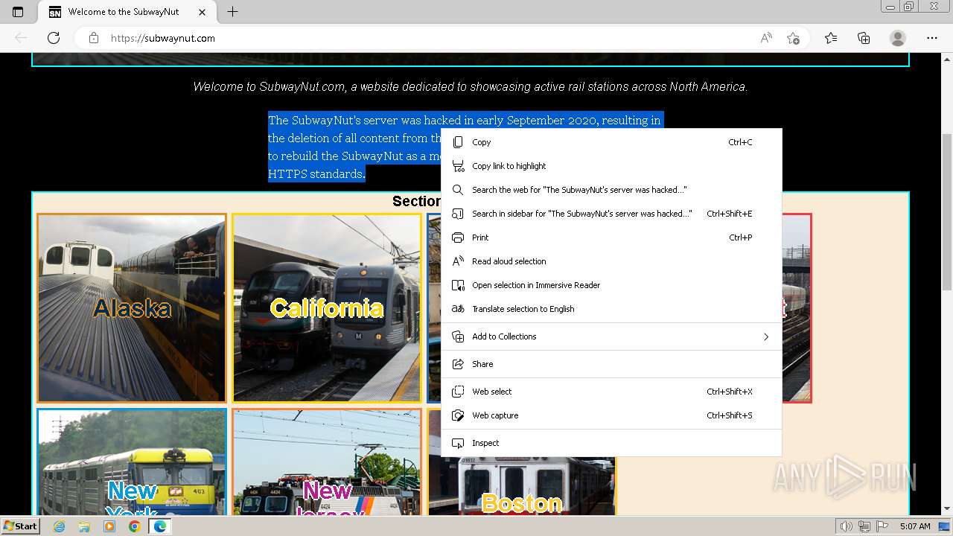View site information lock icon
This screenshot has height=536, width=953.
click(x=94, y=38)
